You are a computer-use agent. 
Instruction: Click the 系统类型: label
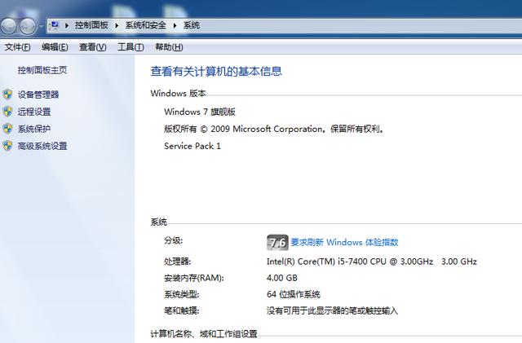coord(181,294)
